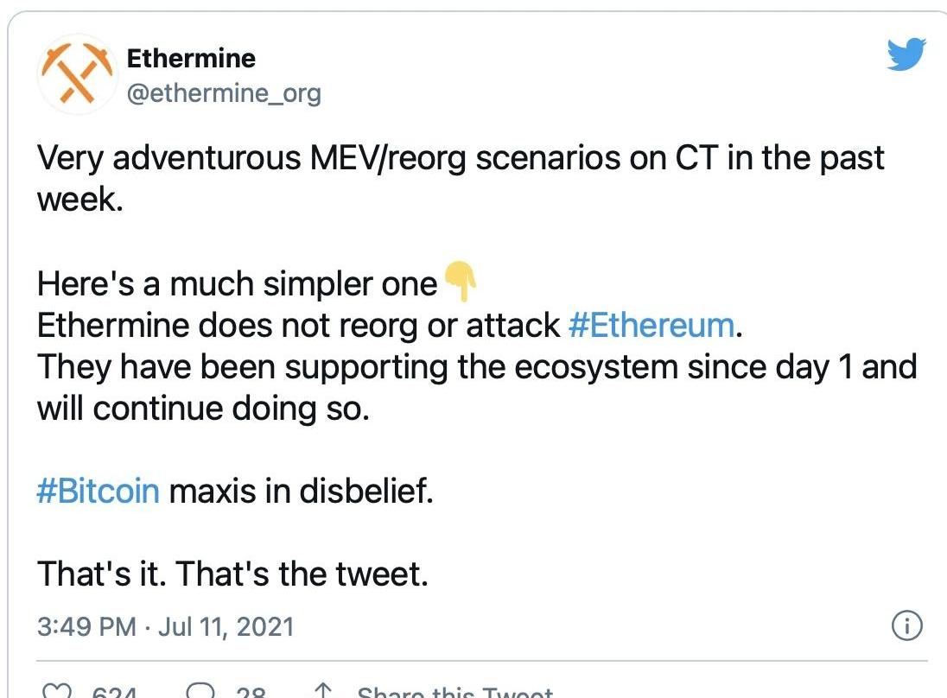
Task: Click the pointing-down hand emoji
Action: 461,281
